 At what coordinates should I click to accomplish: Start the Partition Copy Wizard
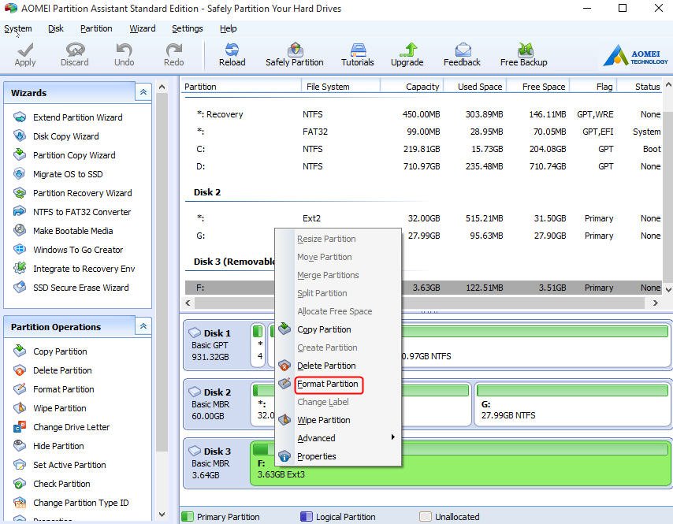(74, 155)
